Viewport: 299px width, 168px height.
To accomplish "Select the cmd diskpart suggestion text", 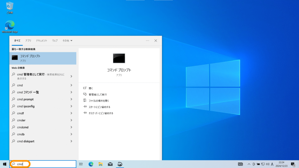I will 26,141.
